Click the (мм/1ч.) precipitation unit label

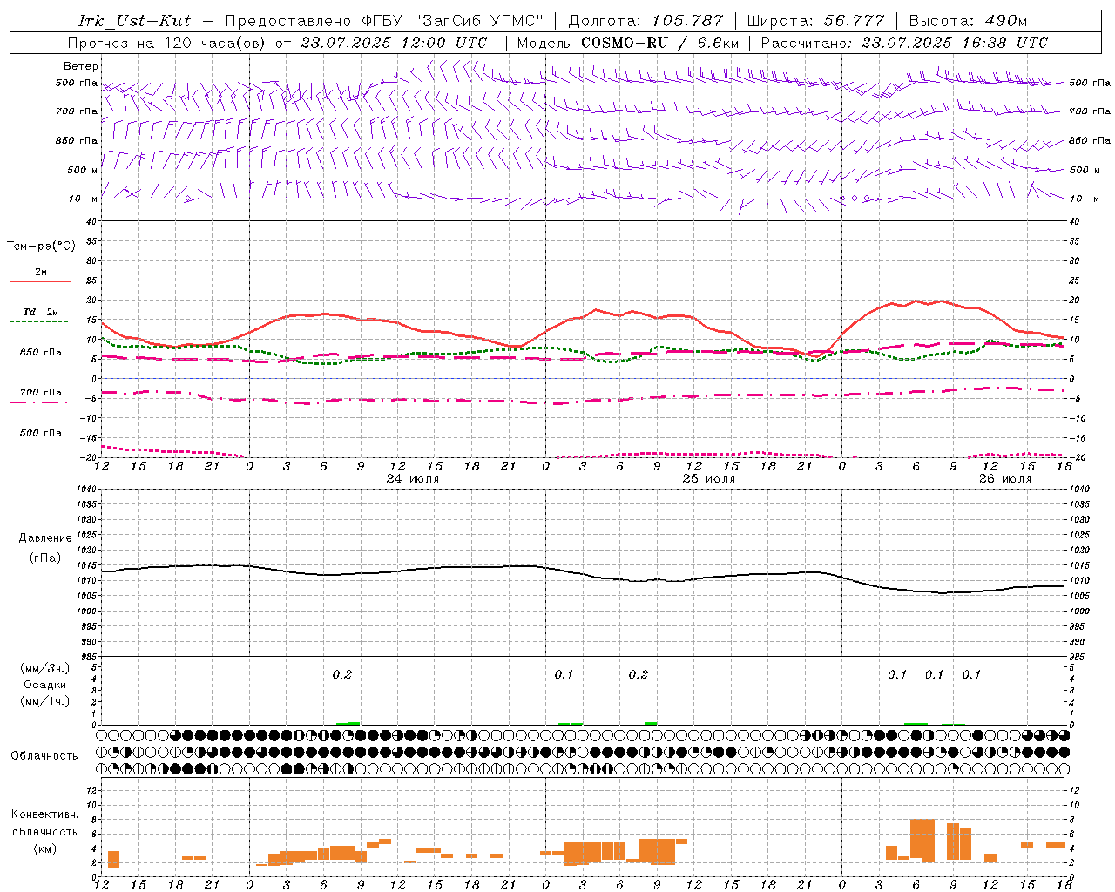(x=45, y=701)
